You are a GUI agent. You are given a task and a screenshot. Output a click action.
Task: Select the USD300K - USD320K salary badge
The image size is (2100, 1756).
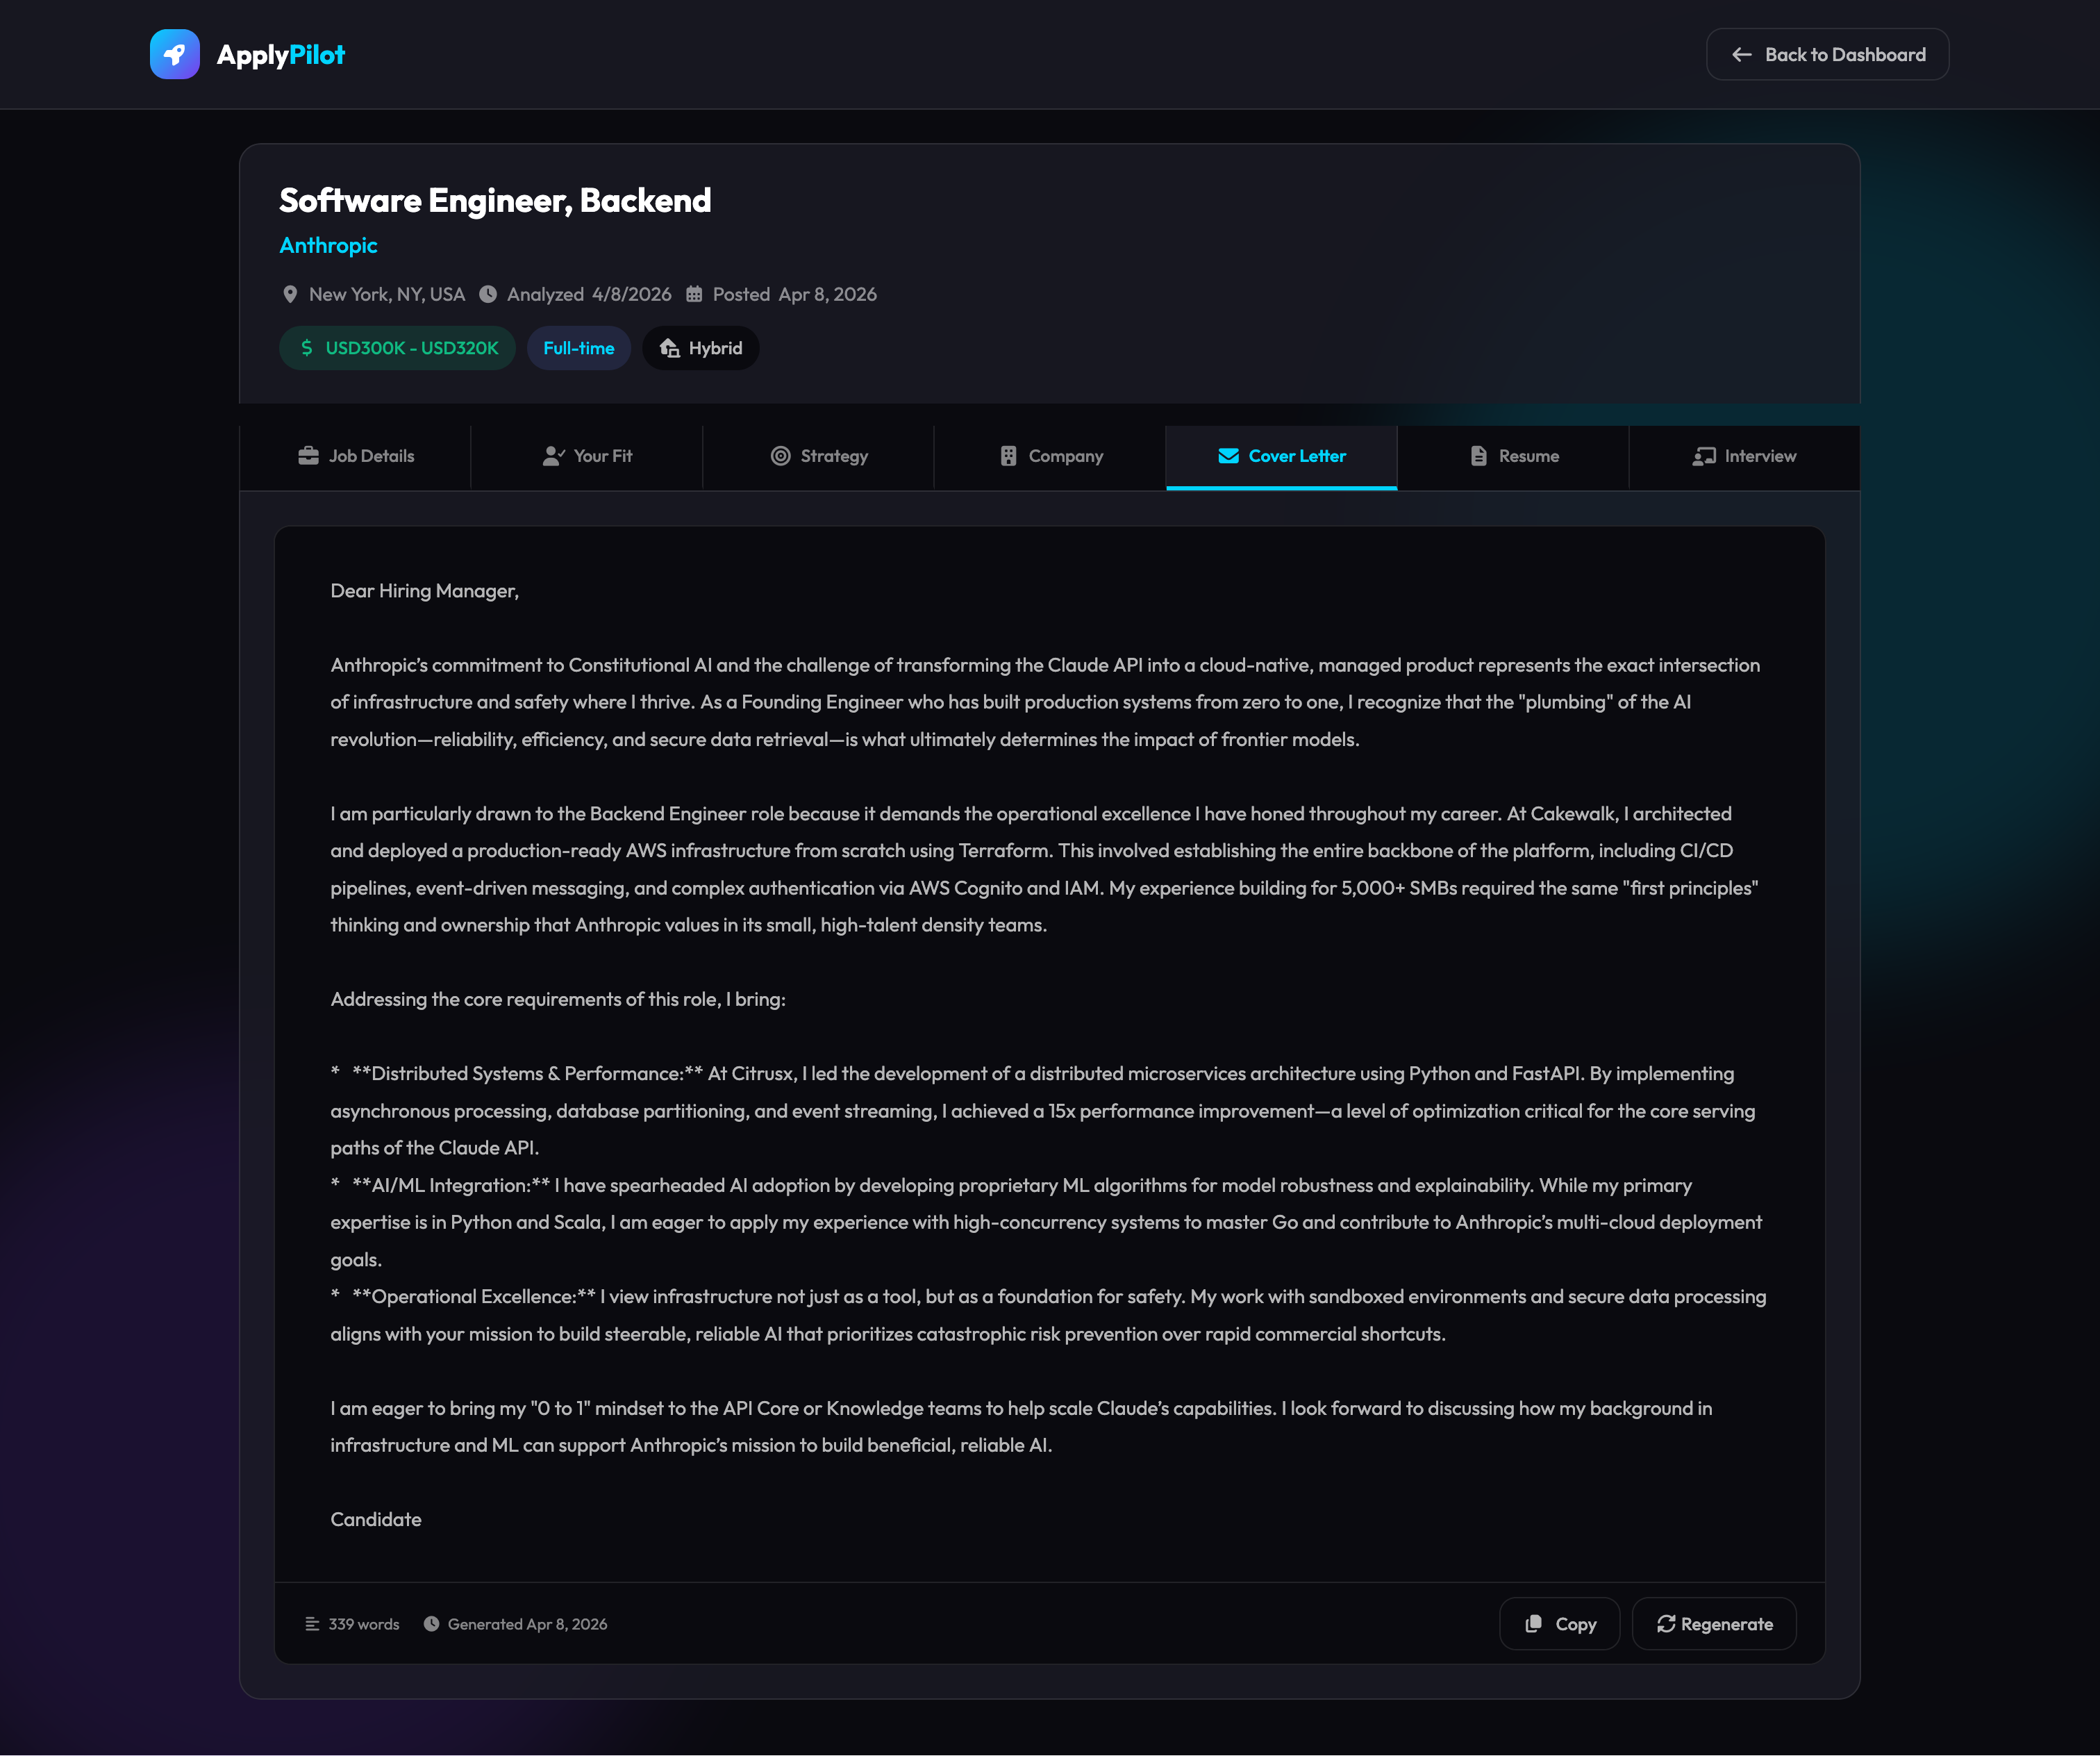tap(397, 348)
